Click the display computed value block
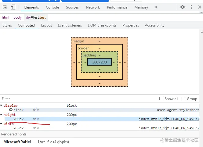 click(72, 106)
